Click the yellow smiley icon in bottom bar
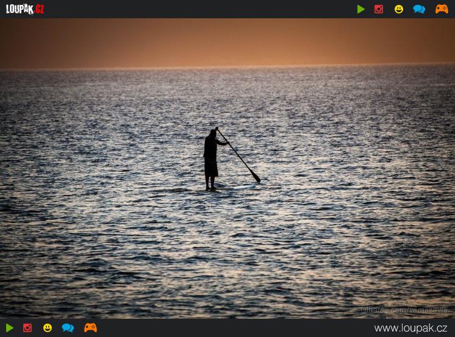455x337 pixels. (48, 328)
